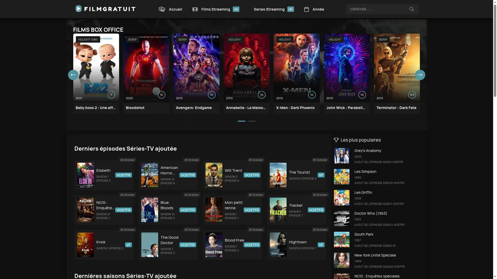
Task: Open the Annabelle poster
Action: pos(246,68)
